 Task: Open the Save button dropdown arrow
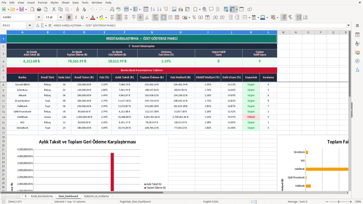coord(26,9)
